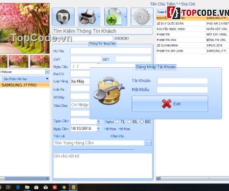
Task: Open Microsoft Edge in the taskbar
Action: [x=18, y=187]
